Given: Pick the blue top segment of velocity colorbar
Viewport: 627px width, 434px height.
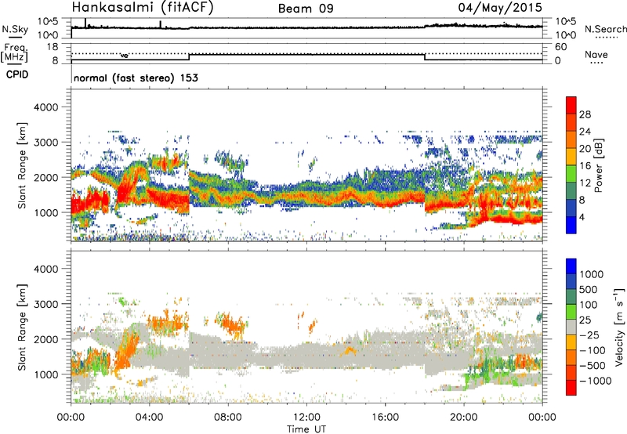Looking at the screenshot, I should point(571,266).
